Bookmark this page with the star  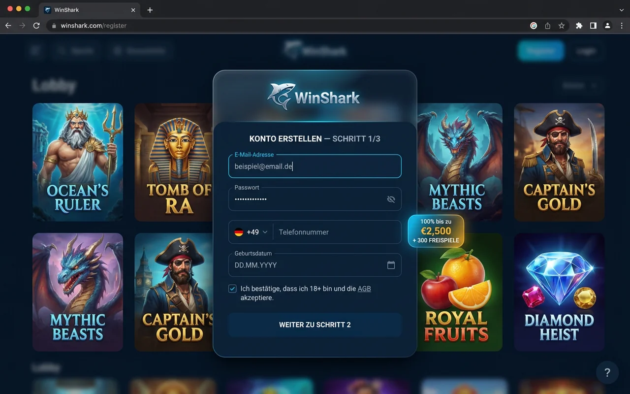point(562,26)
